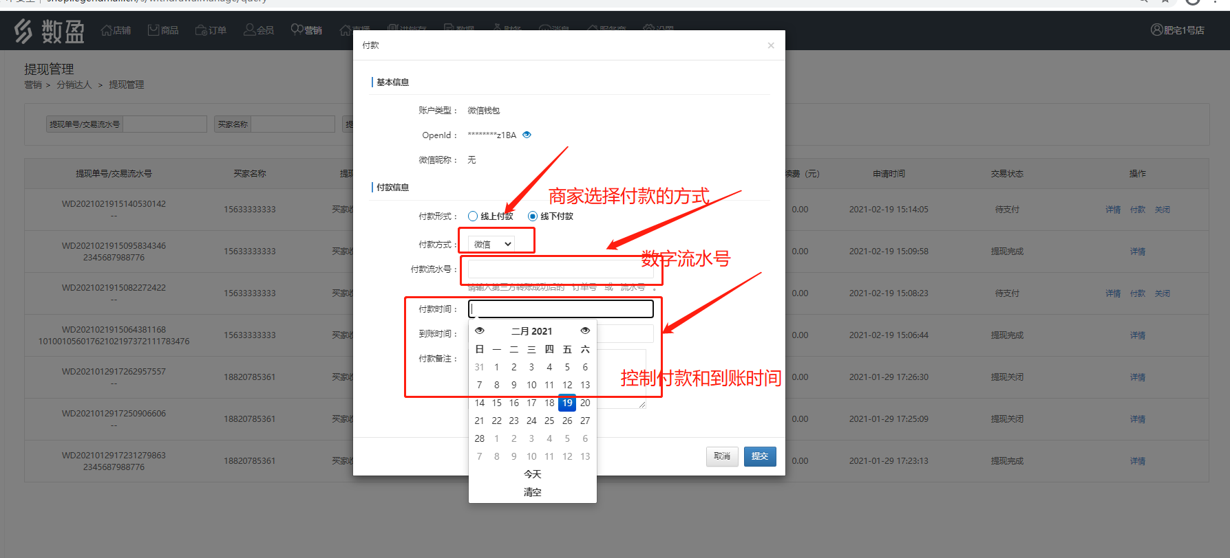Click the 付款流水号 input field
Screen dimensions: 1230x558
click(x=560, y=269)
